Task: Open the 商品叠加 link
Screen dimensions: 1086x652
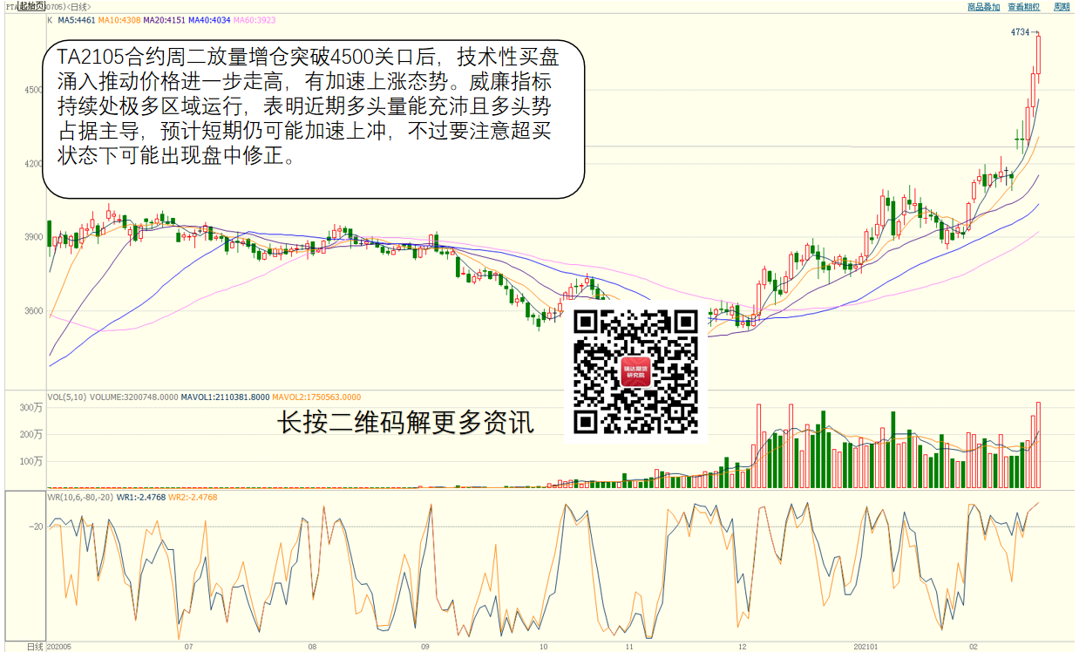Action: tap(983, 7)
